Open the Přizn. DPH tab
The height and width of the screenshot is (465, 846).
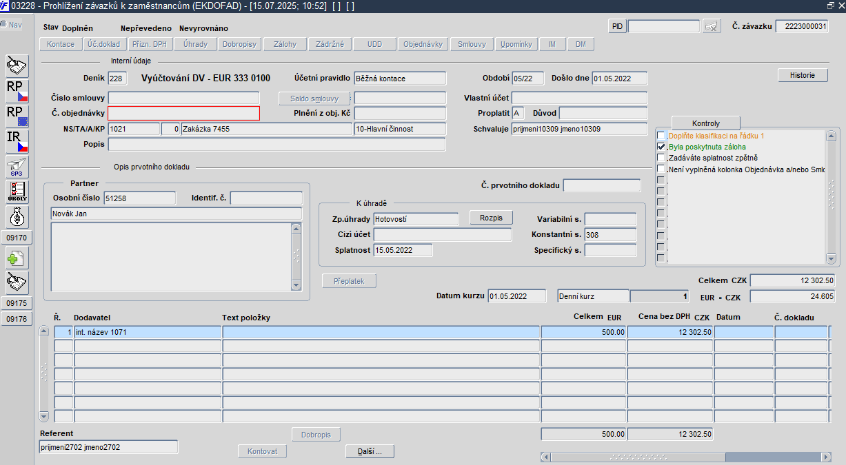point(149,44)
